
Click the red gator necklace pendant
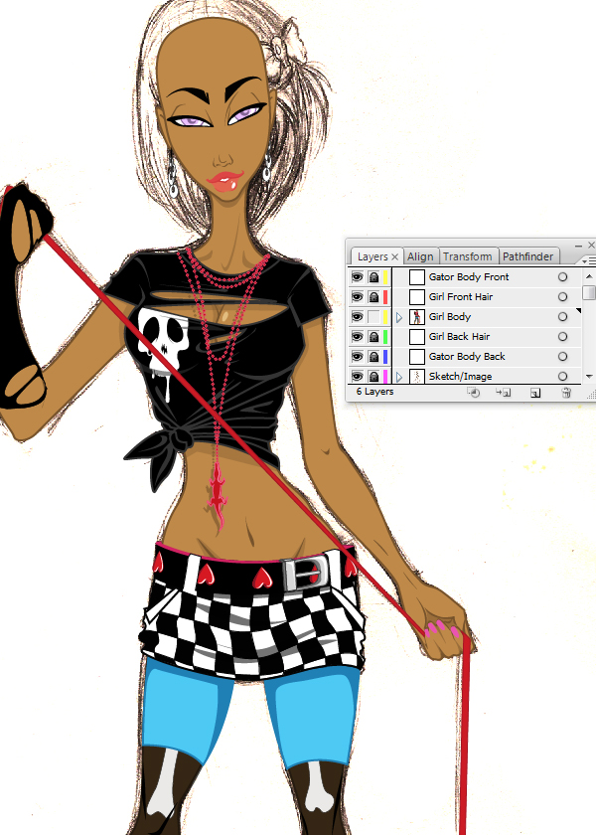tap(219, 497)
